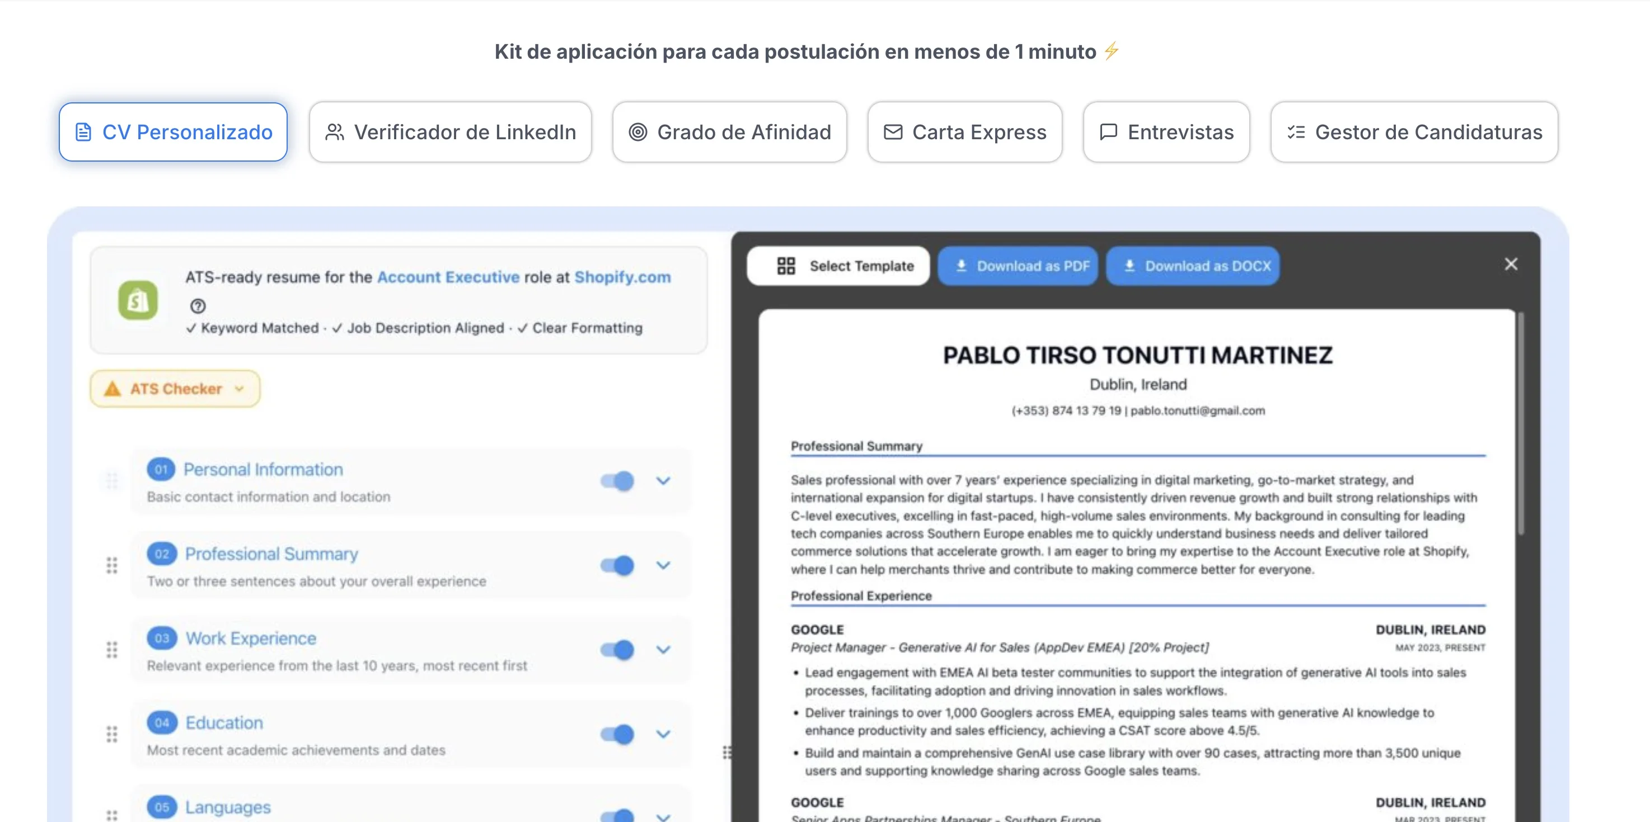
Task: Open the Carta Express tab
Action: (x=964, y=132)
